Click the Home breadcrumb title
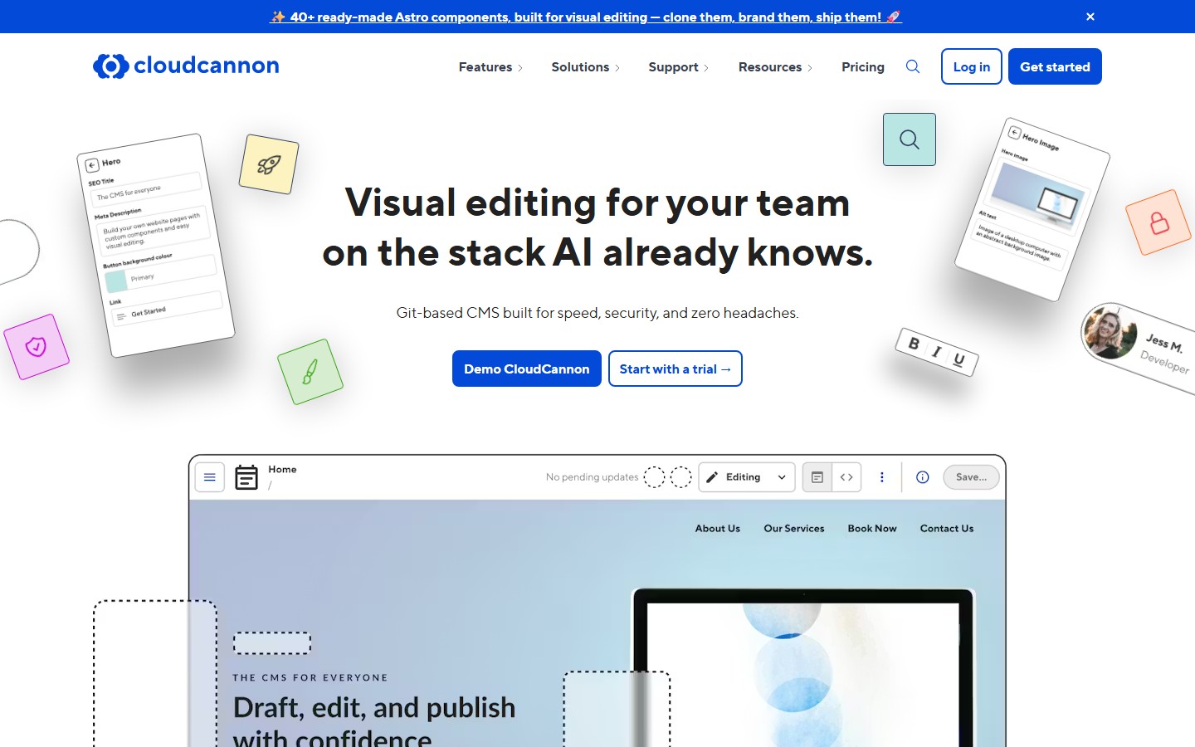The width and height of the screenshot is (1195, 747). (x=282, y=470)
